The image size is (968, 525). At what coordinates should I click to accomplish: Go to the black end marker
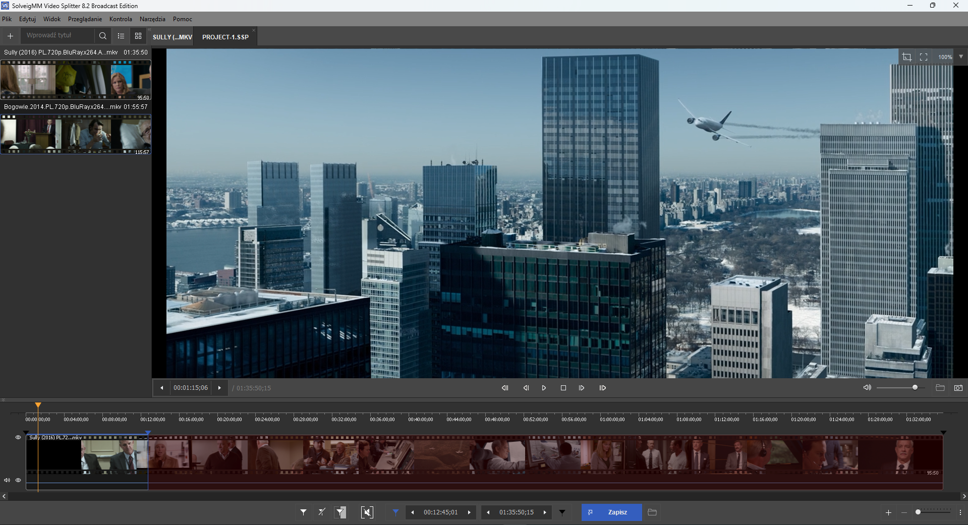562,512
